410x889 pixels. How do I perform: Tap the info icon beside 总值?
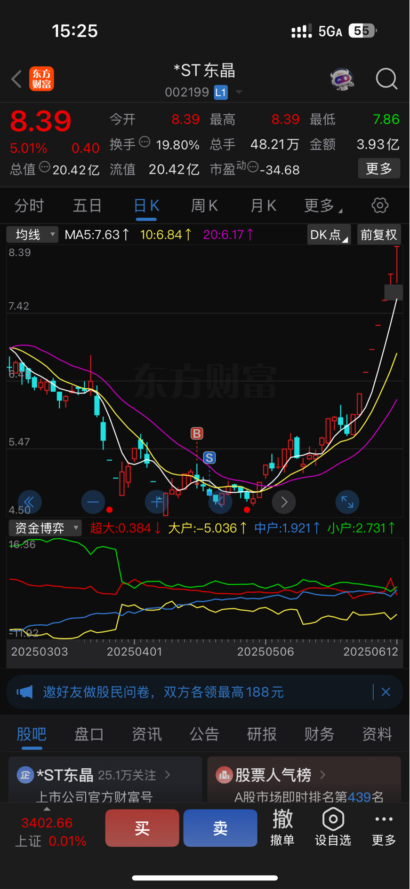click(x=45, y=167)
